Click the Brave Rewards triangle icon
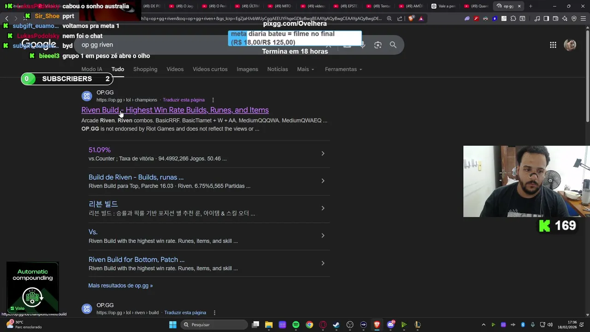Screen dimensions: 590x332 coord(420,18)
